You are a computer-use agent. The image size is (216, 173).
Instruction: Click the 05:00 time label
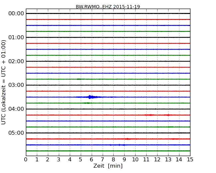(x=16, y=133)
